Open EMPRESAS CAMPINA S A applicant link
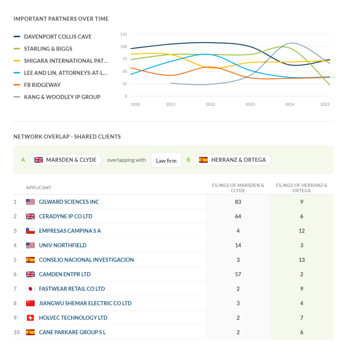Viewport: 347px width, 355px height. [x=70, y=231]
